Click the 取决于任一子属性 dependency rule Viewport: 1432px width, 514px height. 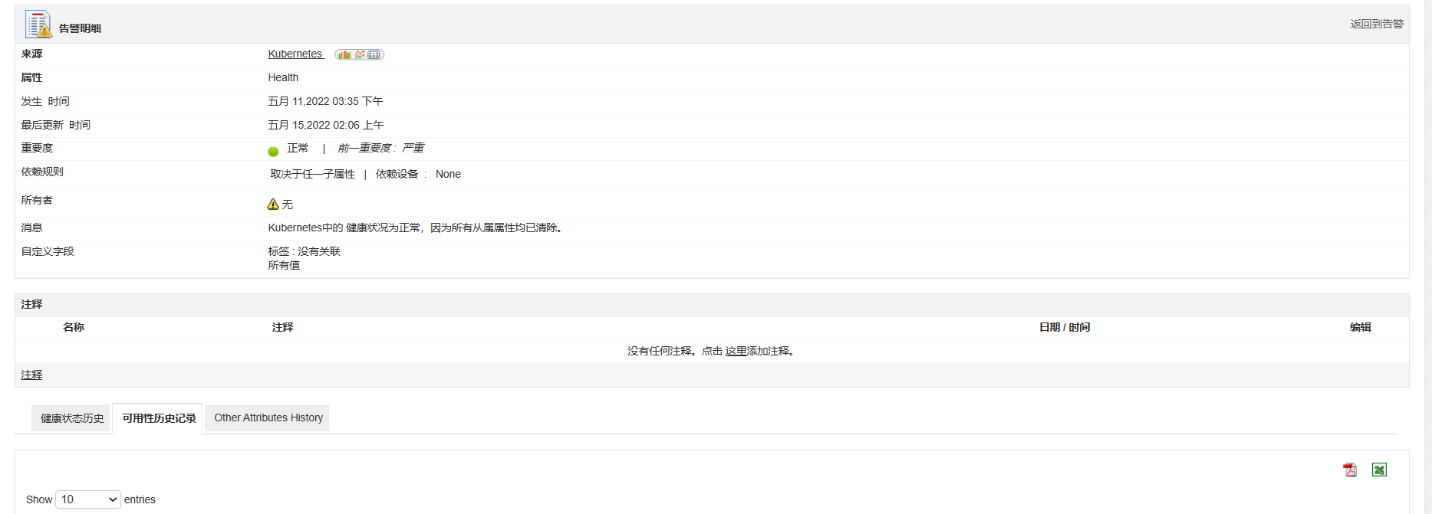313,174
